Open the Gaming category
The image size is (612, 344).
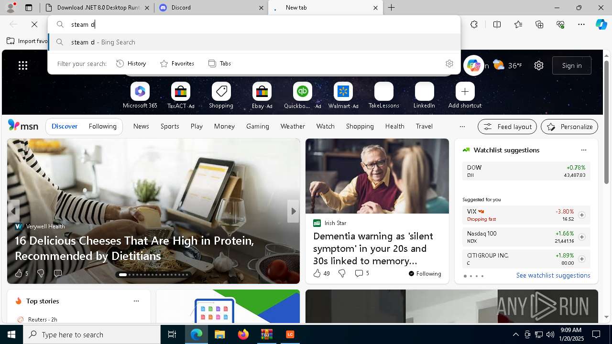tap(257, 127)
